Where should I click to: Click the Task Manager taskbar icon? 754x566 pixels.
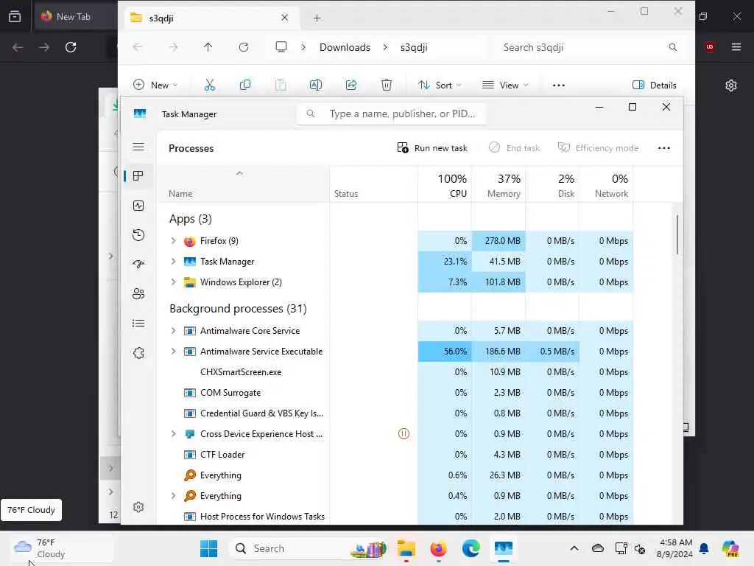pos(504,548)
